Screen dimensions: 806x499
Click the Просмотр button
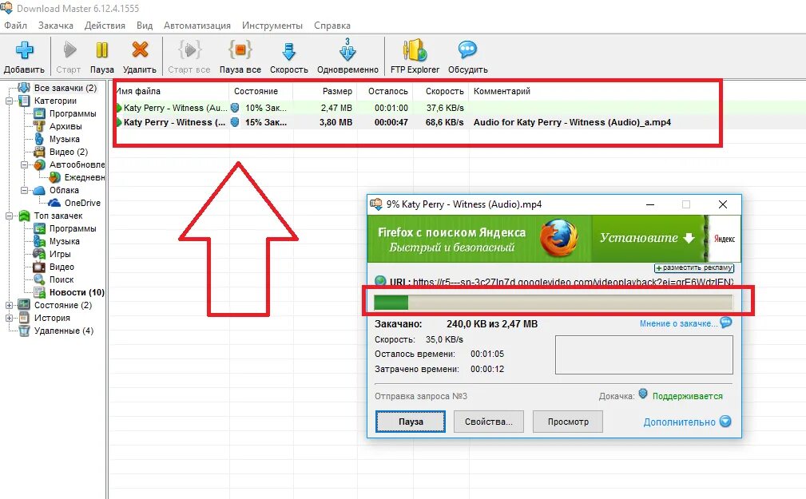(x=568, y=422)
